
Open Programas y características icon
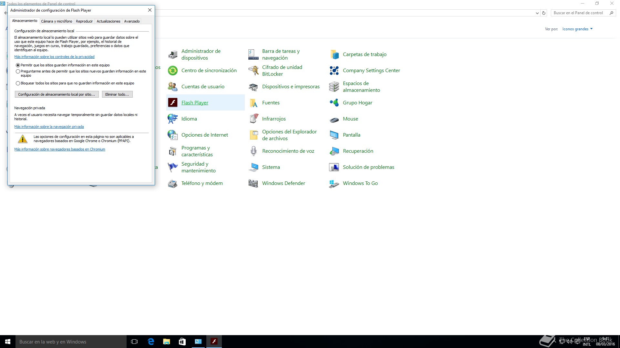[173, 151]
